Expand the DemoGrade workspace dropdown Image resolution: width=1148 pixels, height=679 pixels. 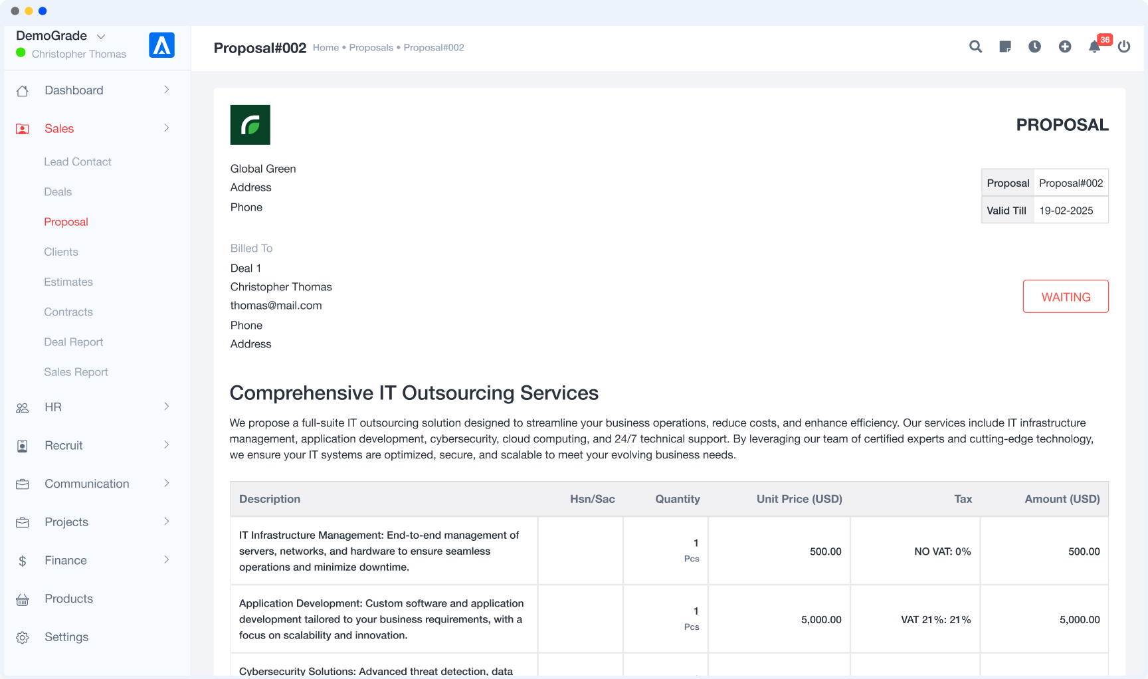101,37
